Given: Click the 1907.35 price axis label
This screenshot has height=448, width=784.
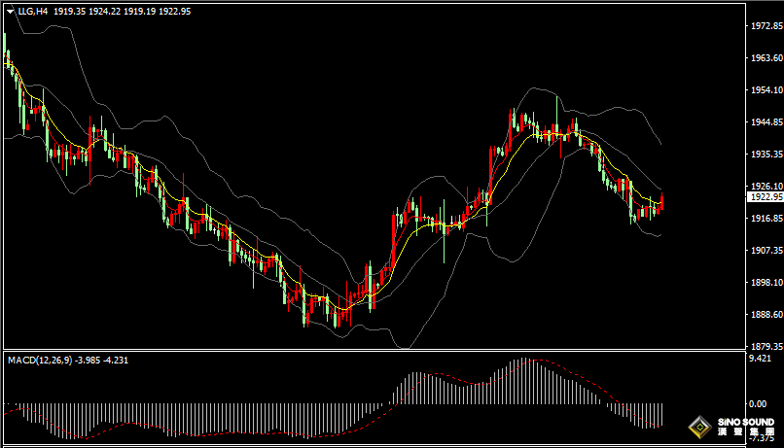Looking at the screenshot, I should tap(765, 250).
